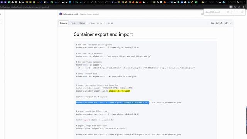This screenshot has width=247, height=139.
Task: Click the blue selected docker container run line
Action: click(x=112, y=103)
